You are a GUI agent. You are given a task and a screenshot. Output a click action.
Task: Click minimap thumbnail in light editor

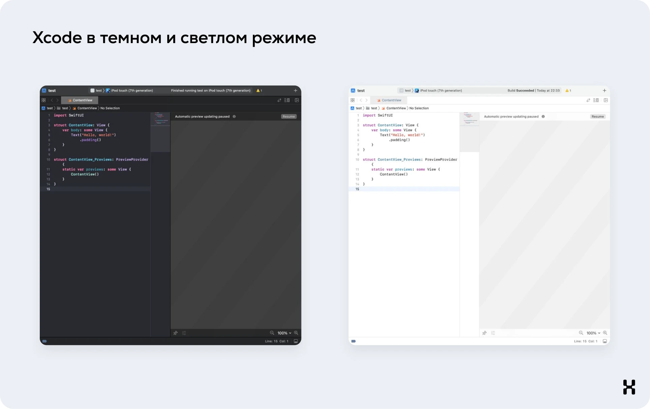tap(469, 119)
